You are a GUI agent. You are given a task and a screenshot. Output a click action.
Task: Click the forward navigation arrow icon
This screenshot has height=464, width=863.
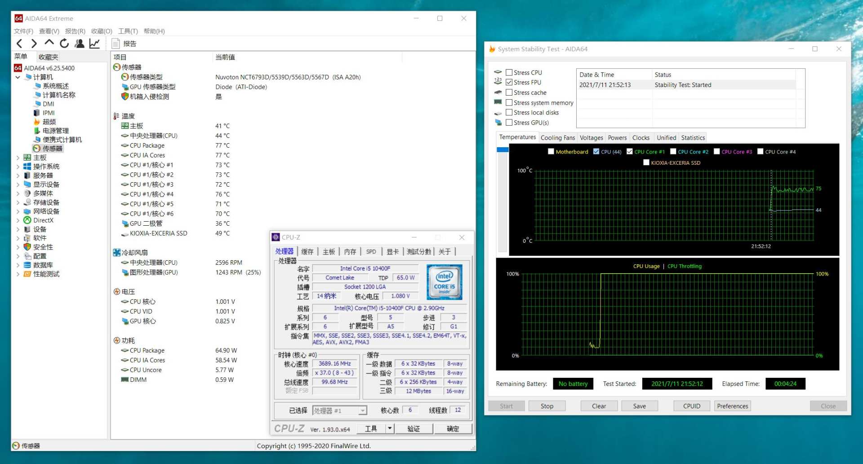(x=34, y=44)
